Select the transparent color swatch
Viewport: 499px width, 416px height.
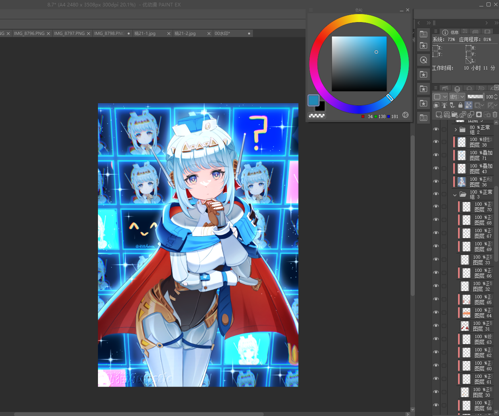(317, 116)
